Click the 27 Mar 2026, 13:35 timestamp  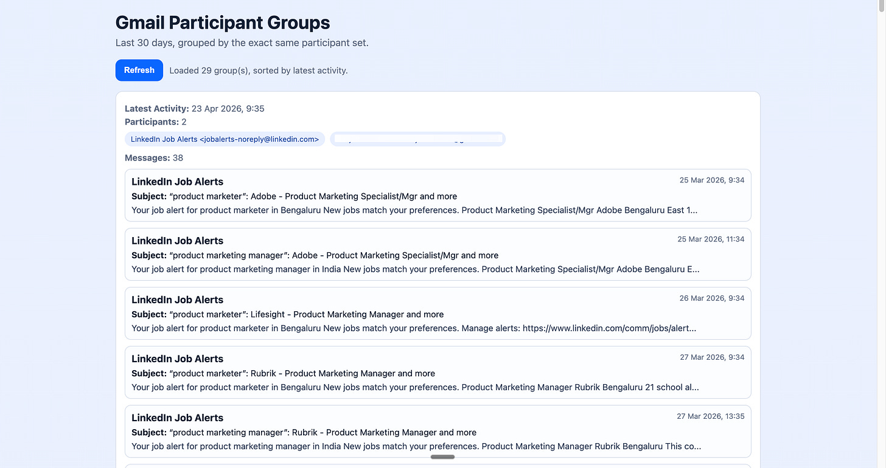pos(711,416)
